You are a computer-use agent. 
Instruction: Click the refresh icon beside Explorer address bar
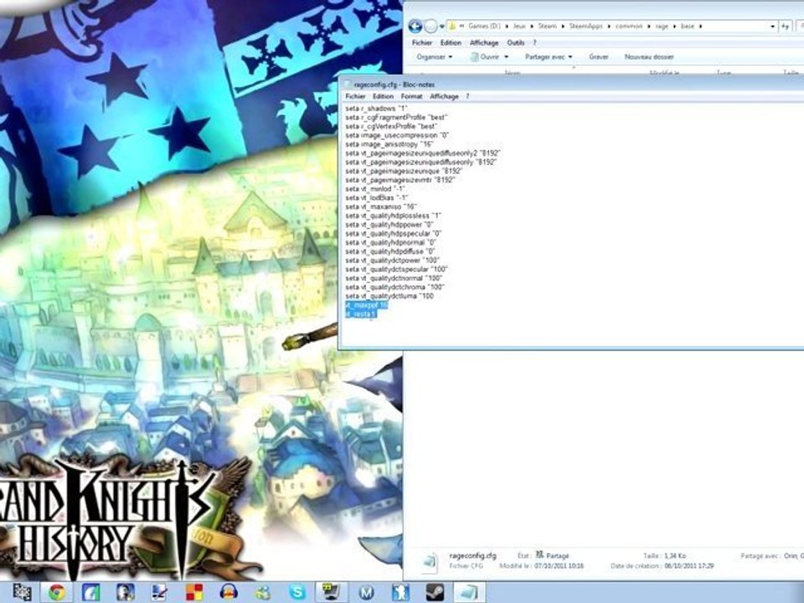(x=785, y=26)
